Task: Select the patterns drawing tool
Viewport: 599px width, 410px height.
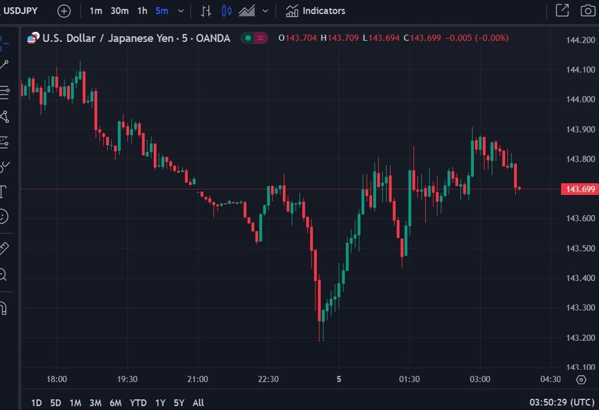Action: (x=4, y=117)
